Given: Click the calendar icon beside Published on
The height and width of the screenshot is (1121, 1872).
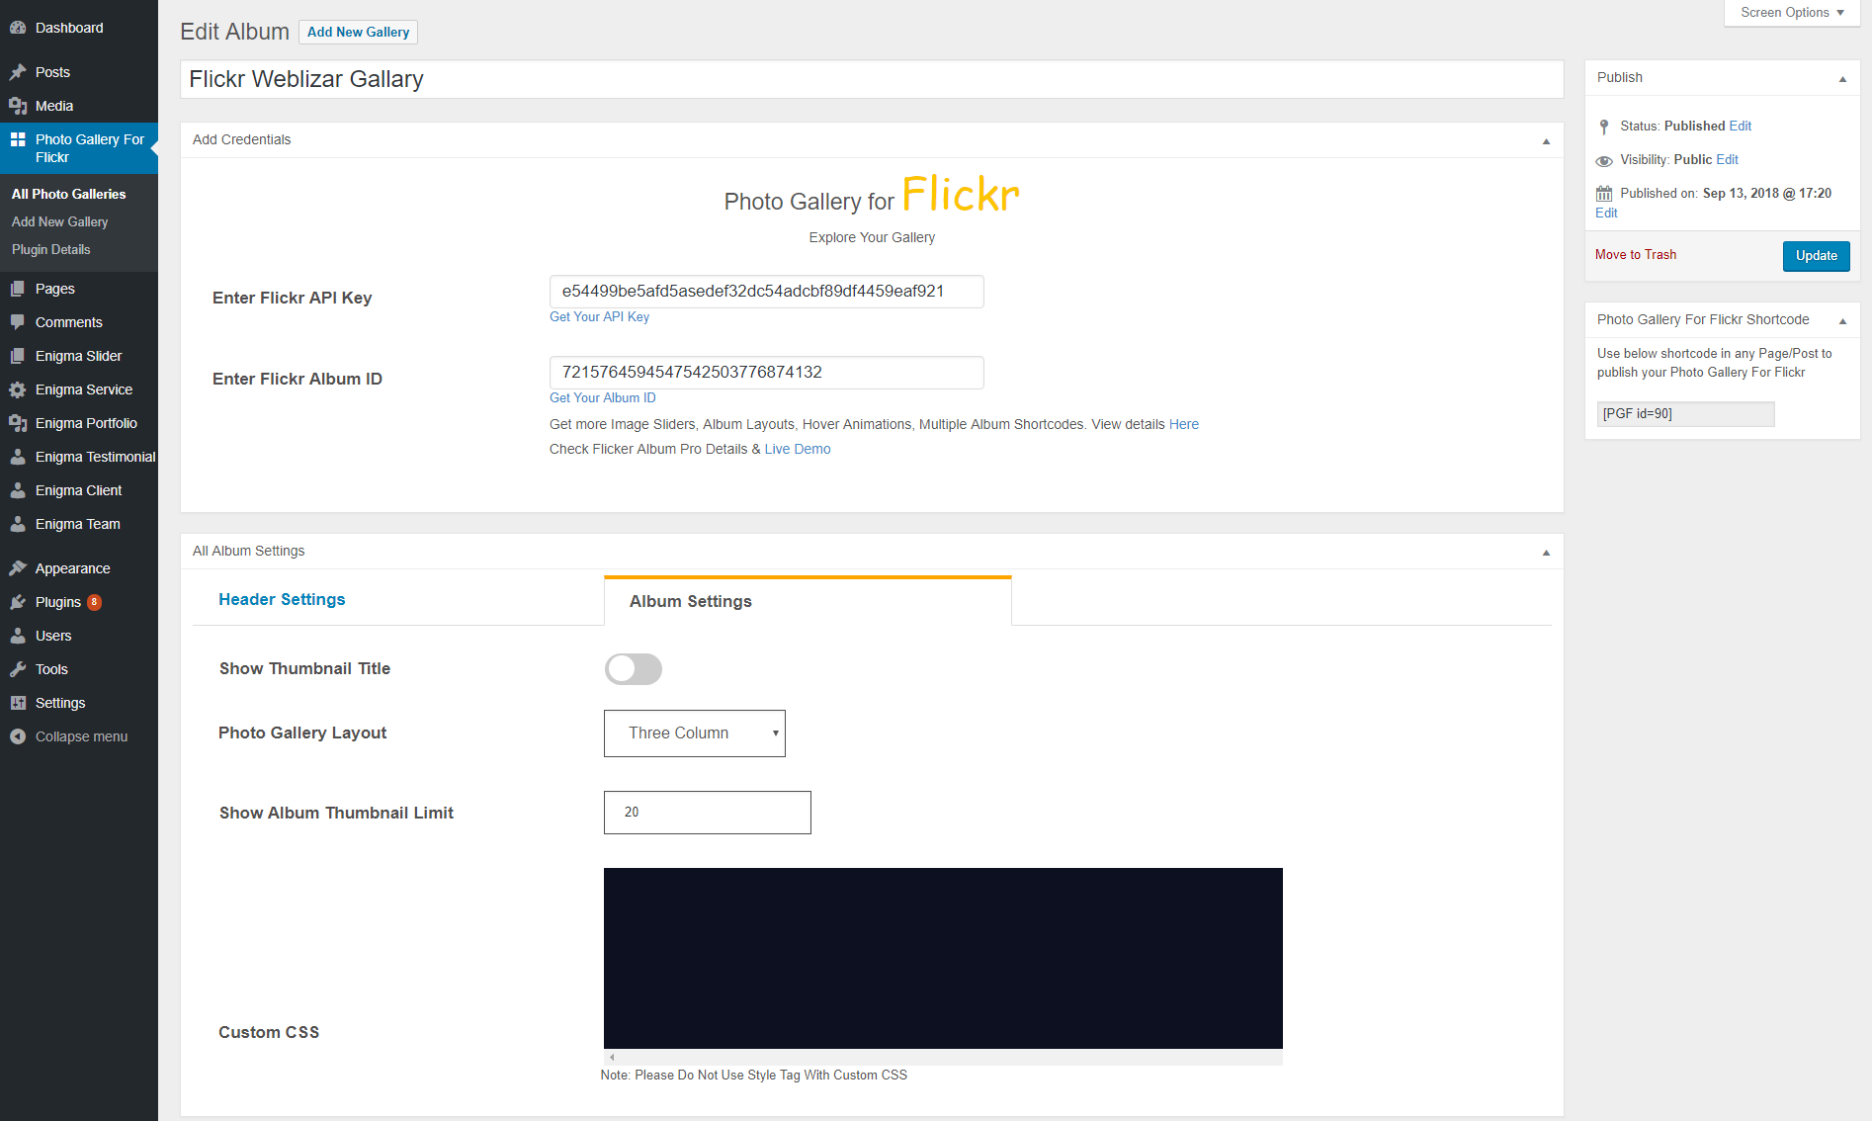Looking at the screenshot, I should (1604, 194).
